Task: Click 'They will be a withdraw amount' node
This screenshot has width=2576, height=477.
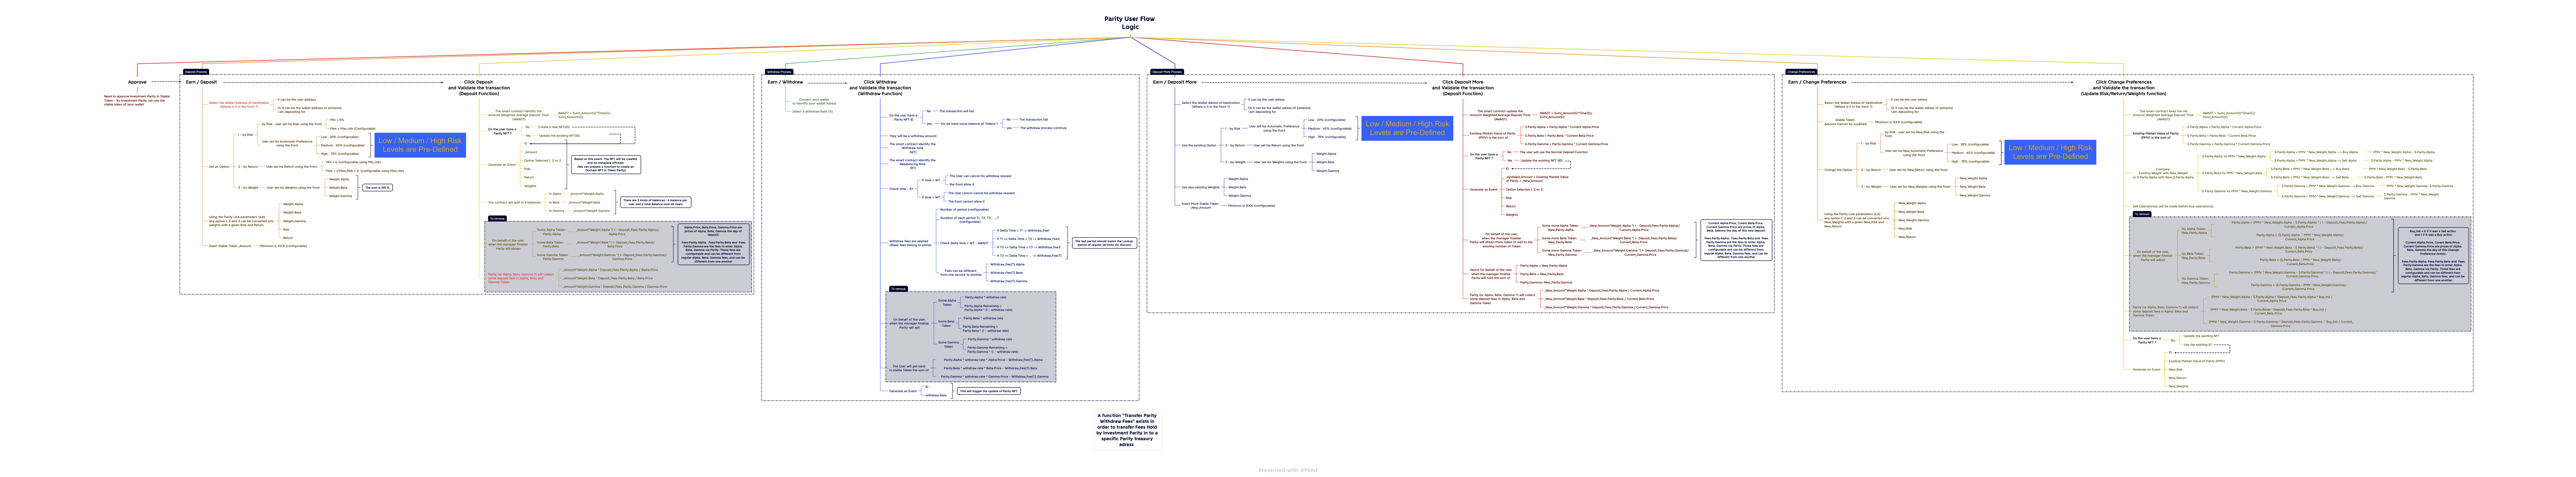Action: 913,136
